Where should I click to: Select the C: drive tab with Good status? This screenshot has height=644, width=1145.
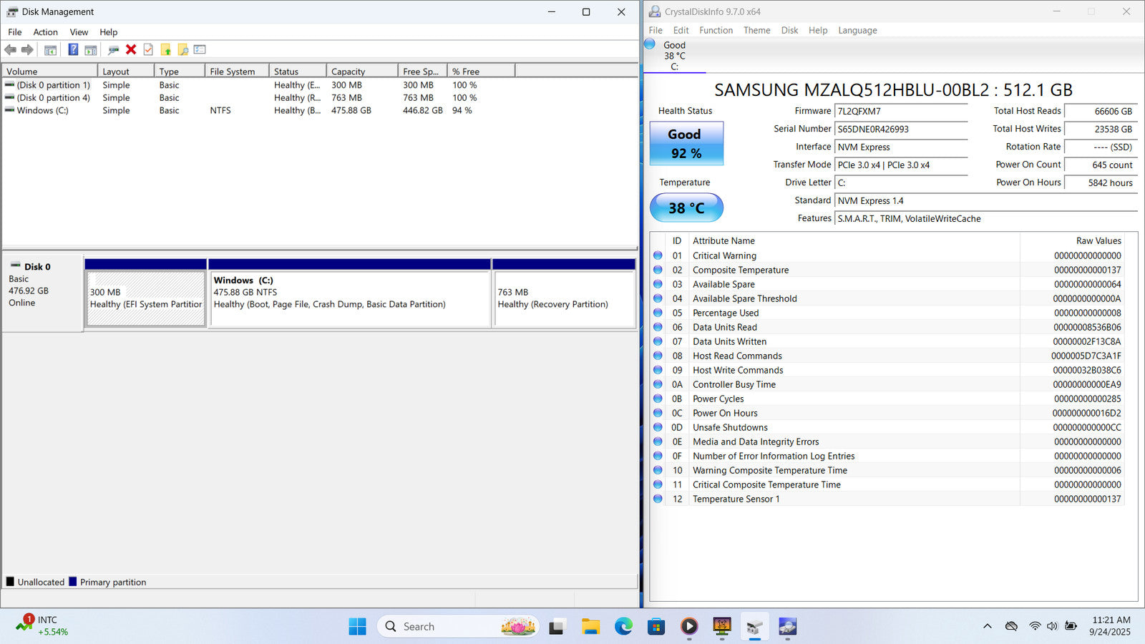[674, 56]
